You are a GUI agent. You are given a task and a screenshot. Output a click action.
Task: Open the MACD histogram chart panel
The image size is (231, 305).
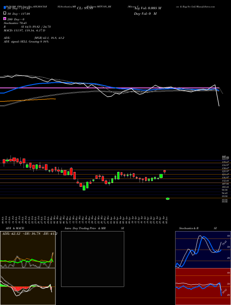coord(28,287)
